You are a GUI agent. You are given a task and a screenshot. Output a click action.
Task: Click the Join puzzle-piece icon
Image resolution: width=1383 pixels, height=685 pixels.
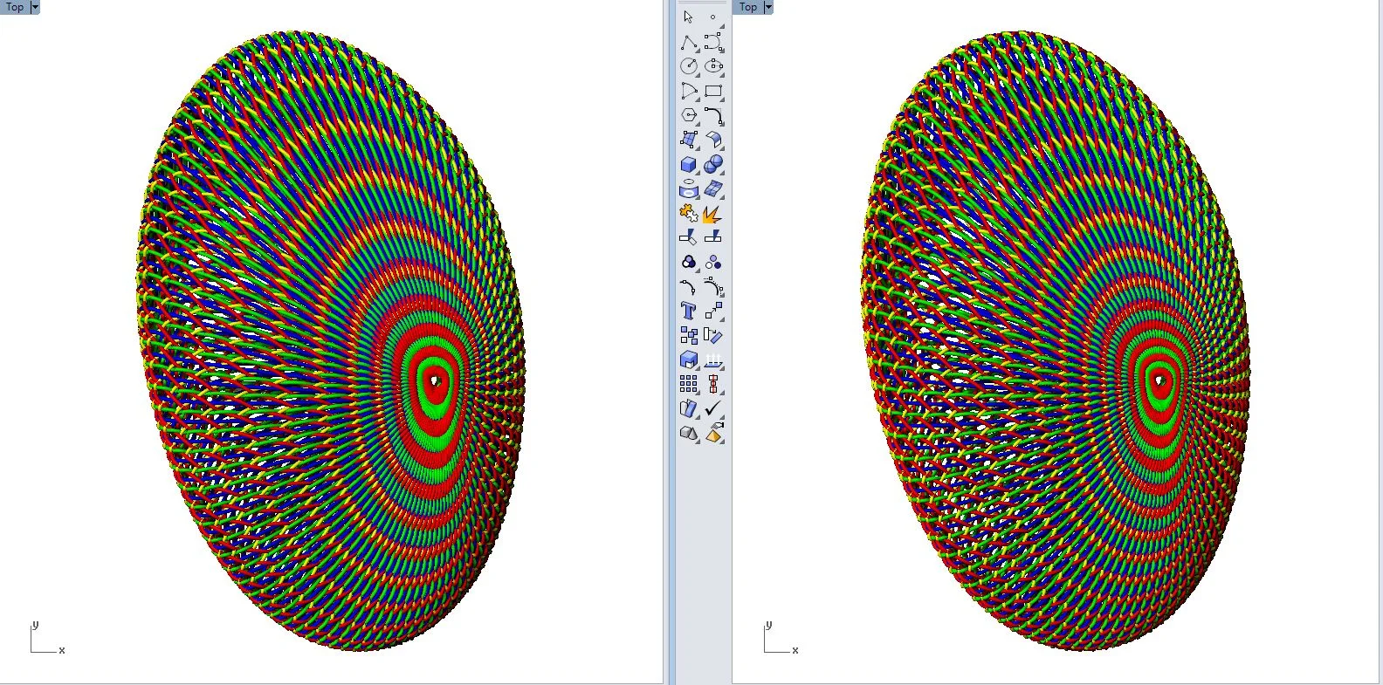click(689, 213)
